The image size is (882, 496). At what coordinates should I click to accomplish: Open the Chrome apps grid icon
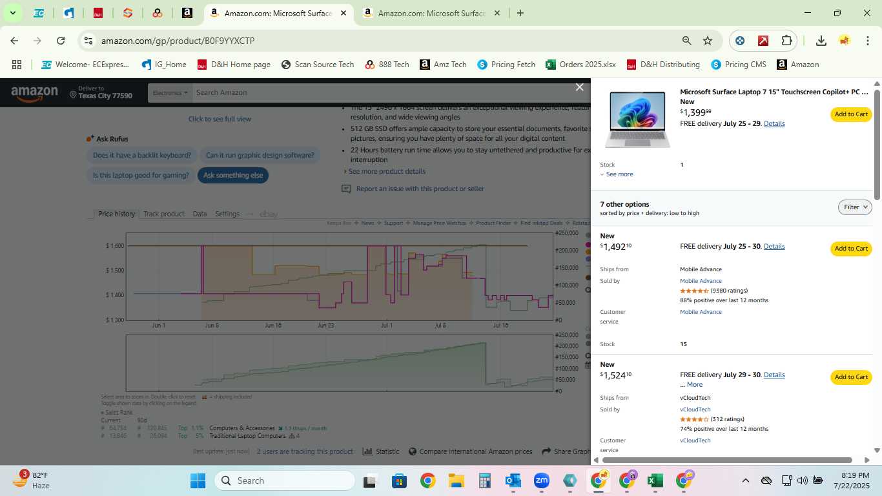[17, 65]
